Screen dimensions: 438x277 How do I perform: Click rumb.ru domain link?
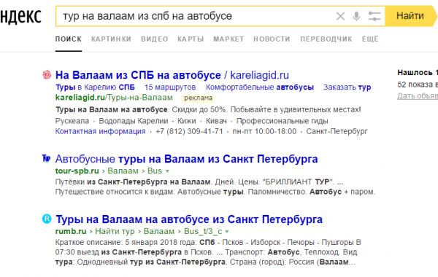(x=71, y=231)
